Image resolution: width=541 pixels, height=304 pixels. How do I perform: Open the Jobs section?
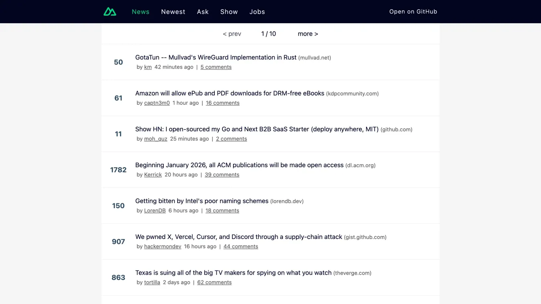pos(257,12)
